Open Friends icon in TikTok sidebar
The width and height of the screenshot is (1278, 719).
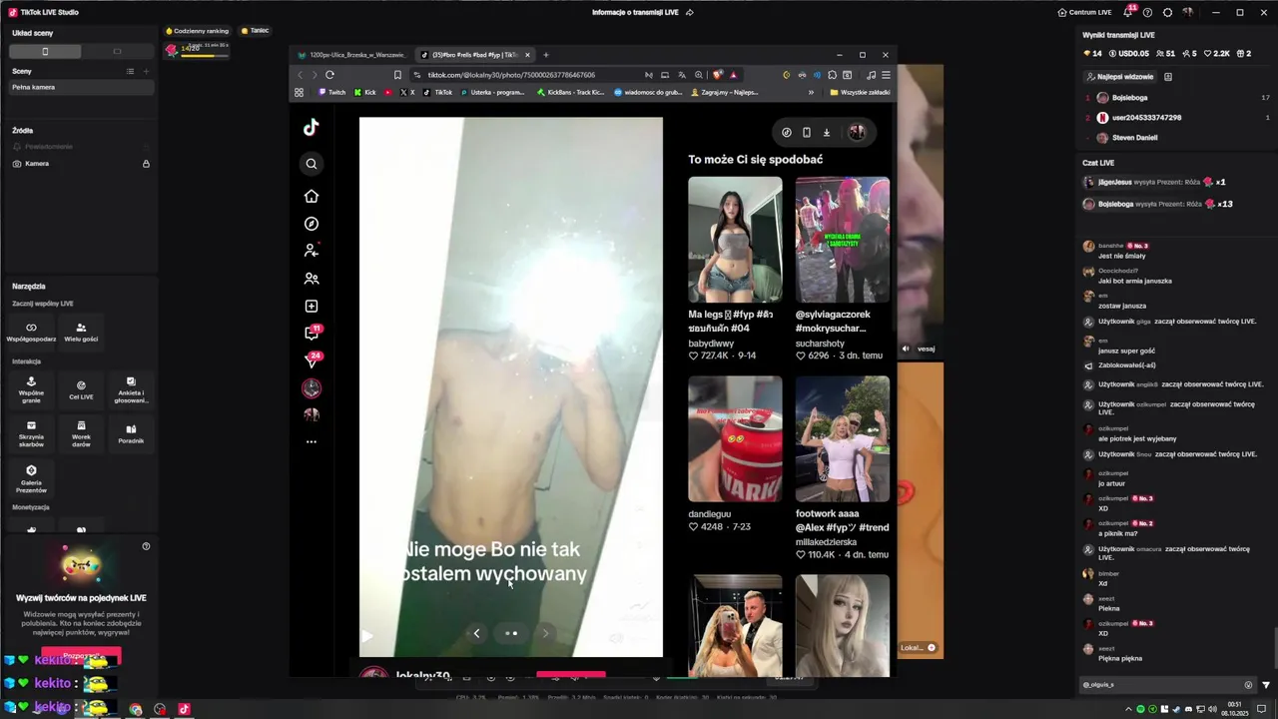click(x=312, y=279)
